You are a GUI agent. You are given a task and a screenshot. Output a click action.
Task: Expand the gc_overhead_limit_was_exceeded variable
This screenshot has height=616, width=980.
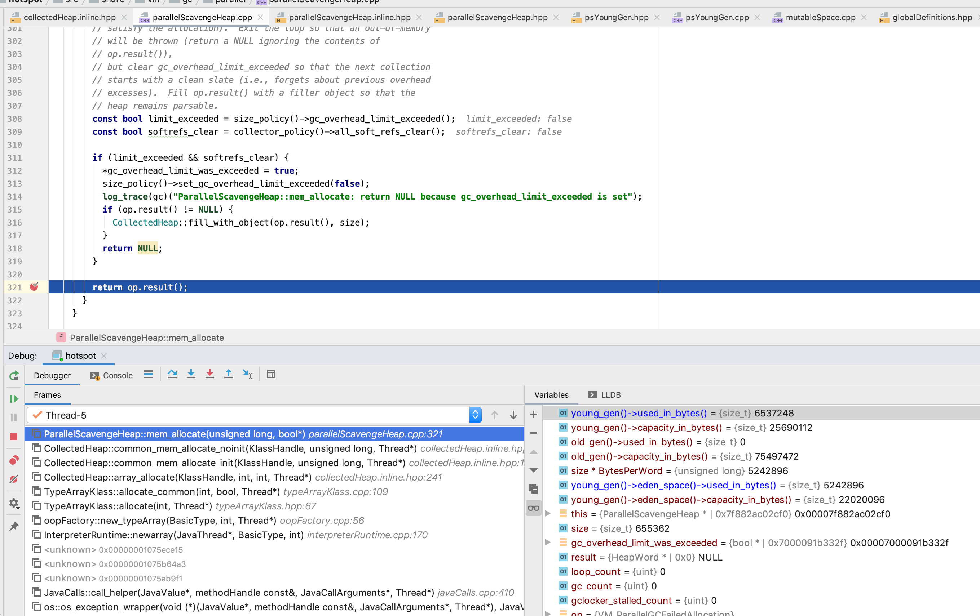[548, 543]
